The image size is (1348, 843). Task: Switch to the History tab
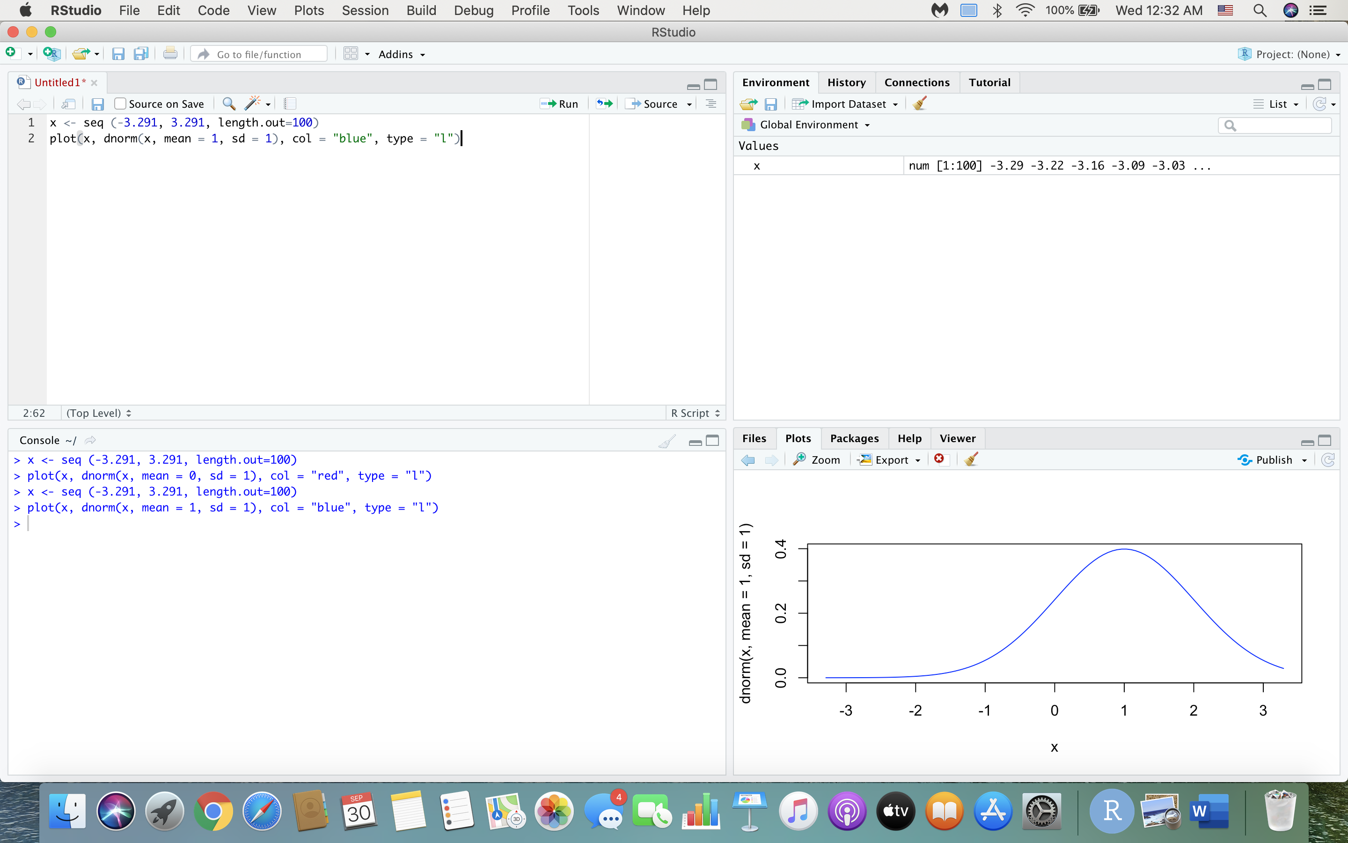click(x=847, y=82)
